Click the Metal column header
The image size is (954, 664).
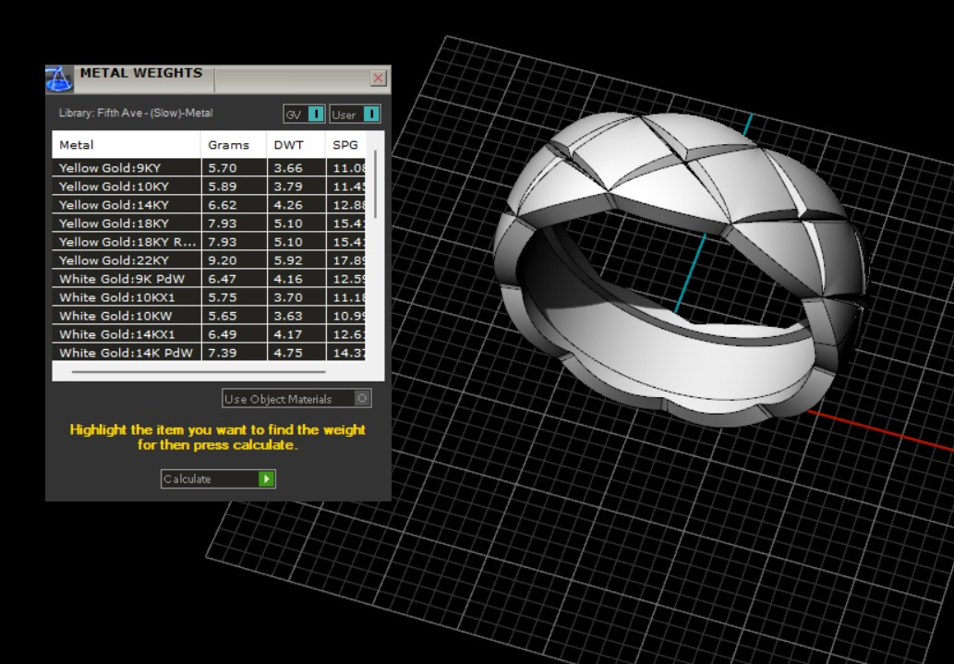pyautogui.click(x=127, y=145)
